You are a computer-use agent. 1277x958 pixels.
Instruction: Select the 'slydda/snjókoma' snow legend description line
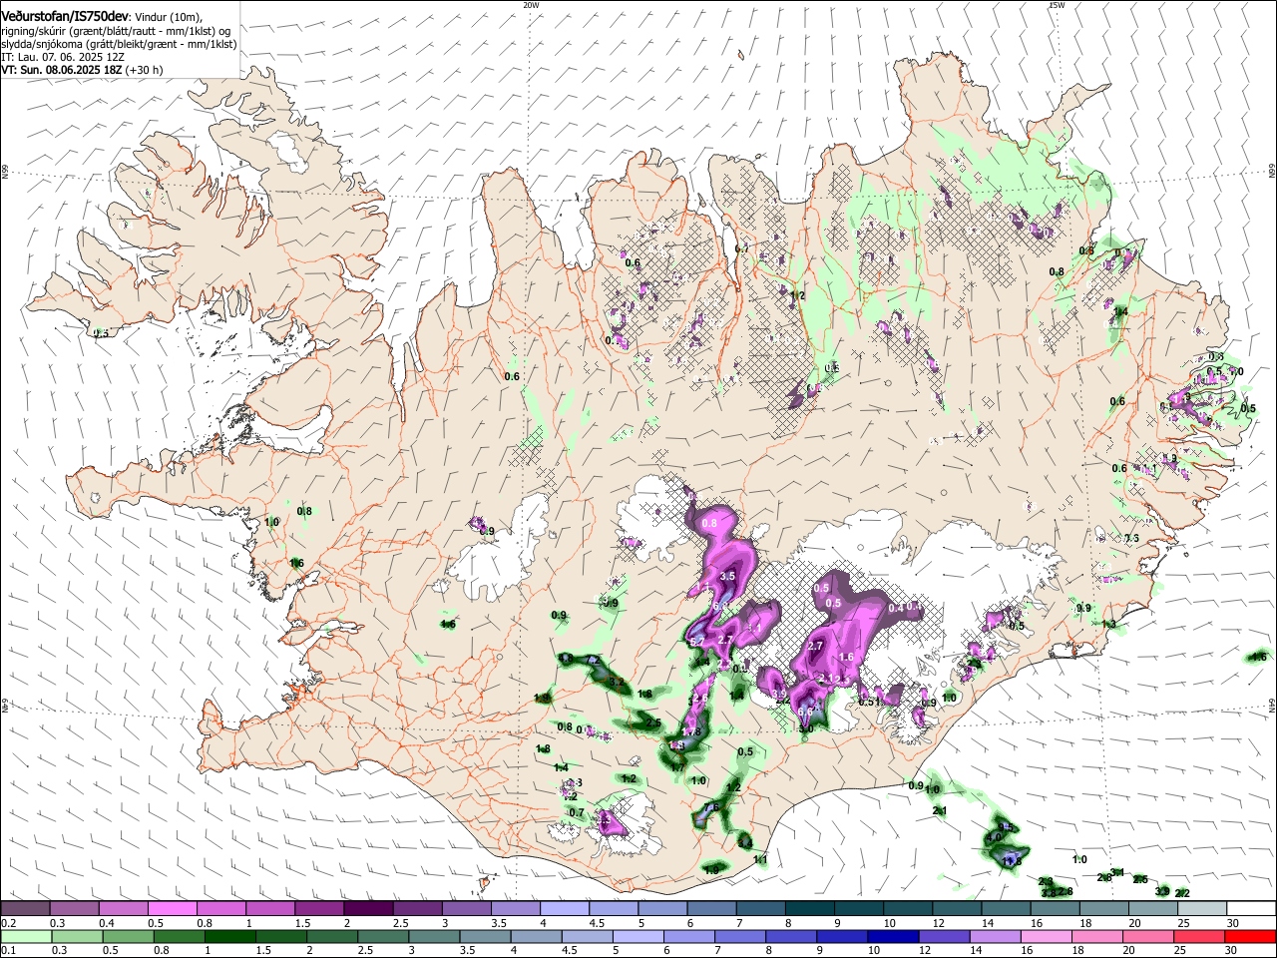pyautogui.click(x=119, y=44)
